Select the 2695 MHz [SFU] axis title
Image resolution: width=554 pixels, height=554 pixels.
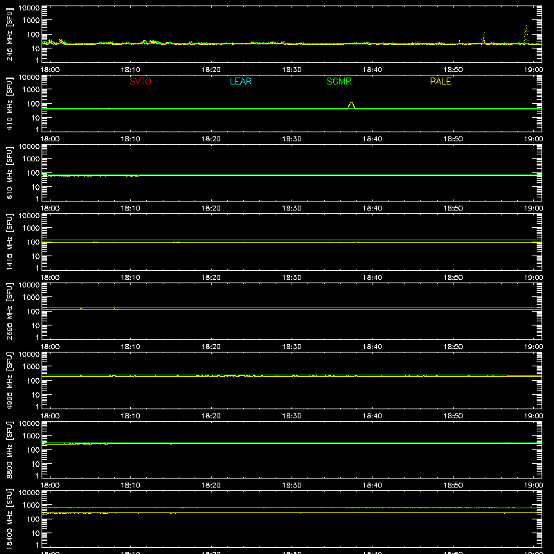tap(10, 311)
